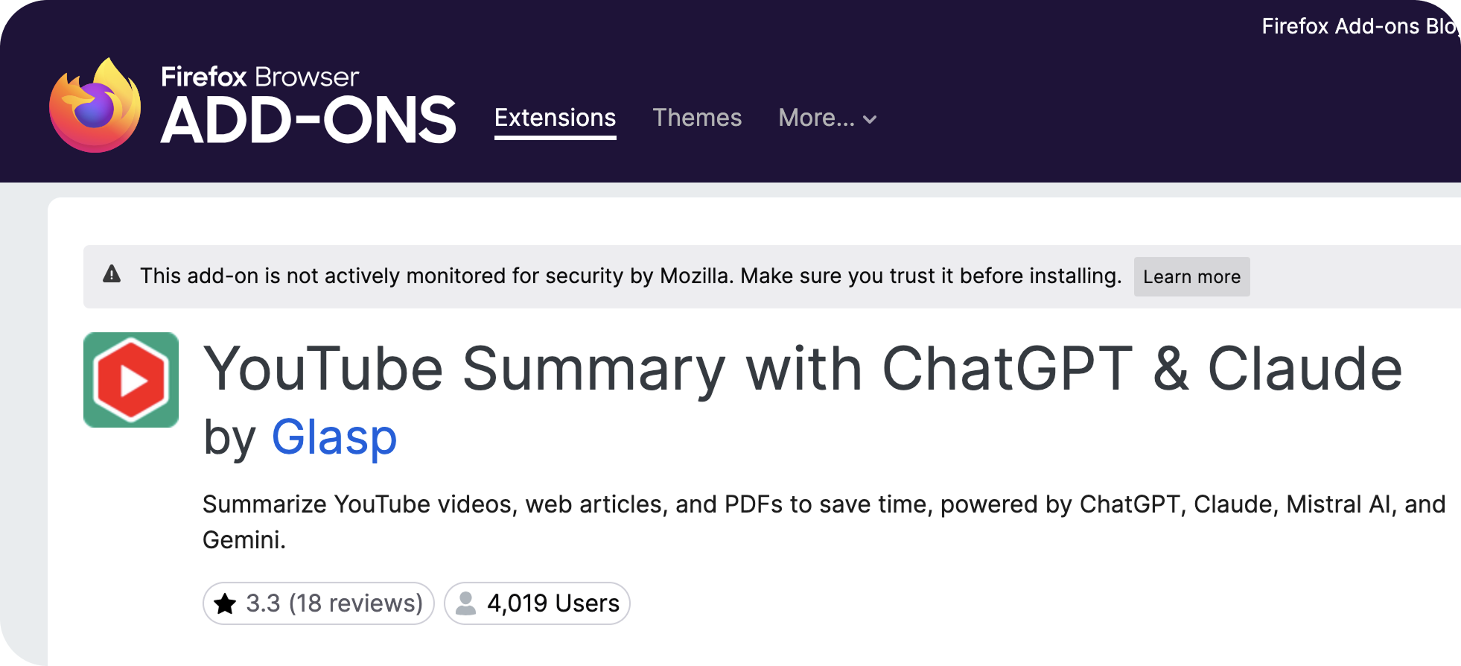Click the Firefox logo icon

95,105
